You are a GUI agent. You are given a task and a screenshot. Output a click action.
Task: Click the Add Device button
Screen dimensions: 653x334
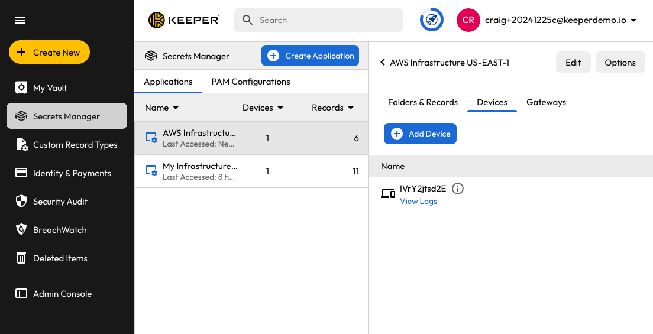coord(420,134)
